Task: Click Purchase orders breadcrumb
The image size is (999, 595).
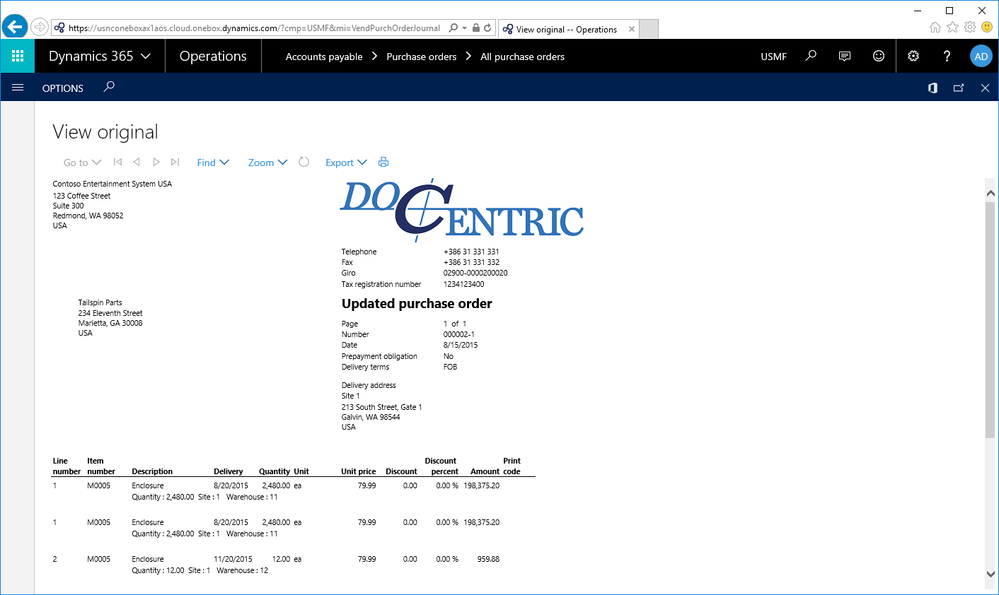Action: pos(422,57)
